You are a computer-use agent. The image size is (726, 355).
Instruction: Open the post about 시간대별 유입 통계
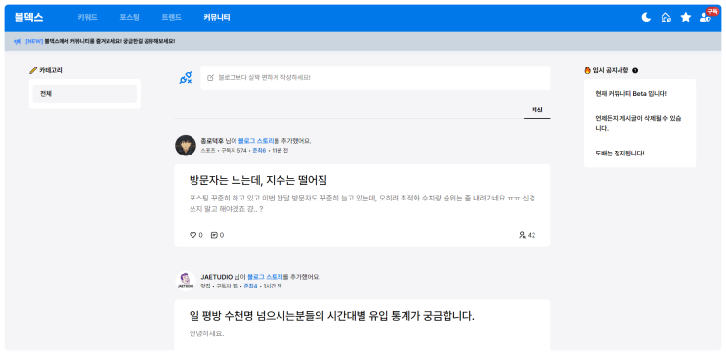[x=332, y=316]
